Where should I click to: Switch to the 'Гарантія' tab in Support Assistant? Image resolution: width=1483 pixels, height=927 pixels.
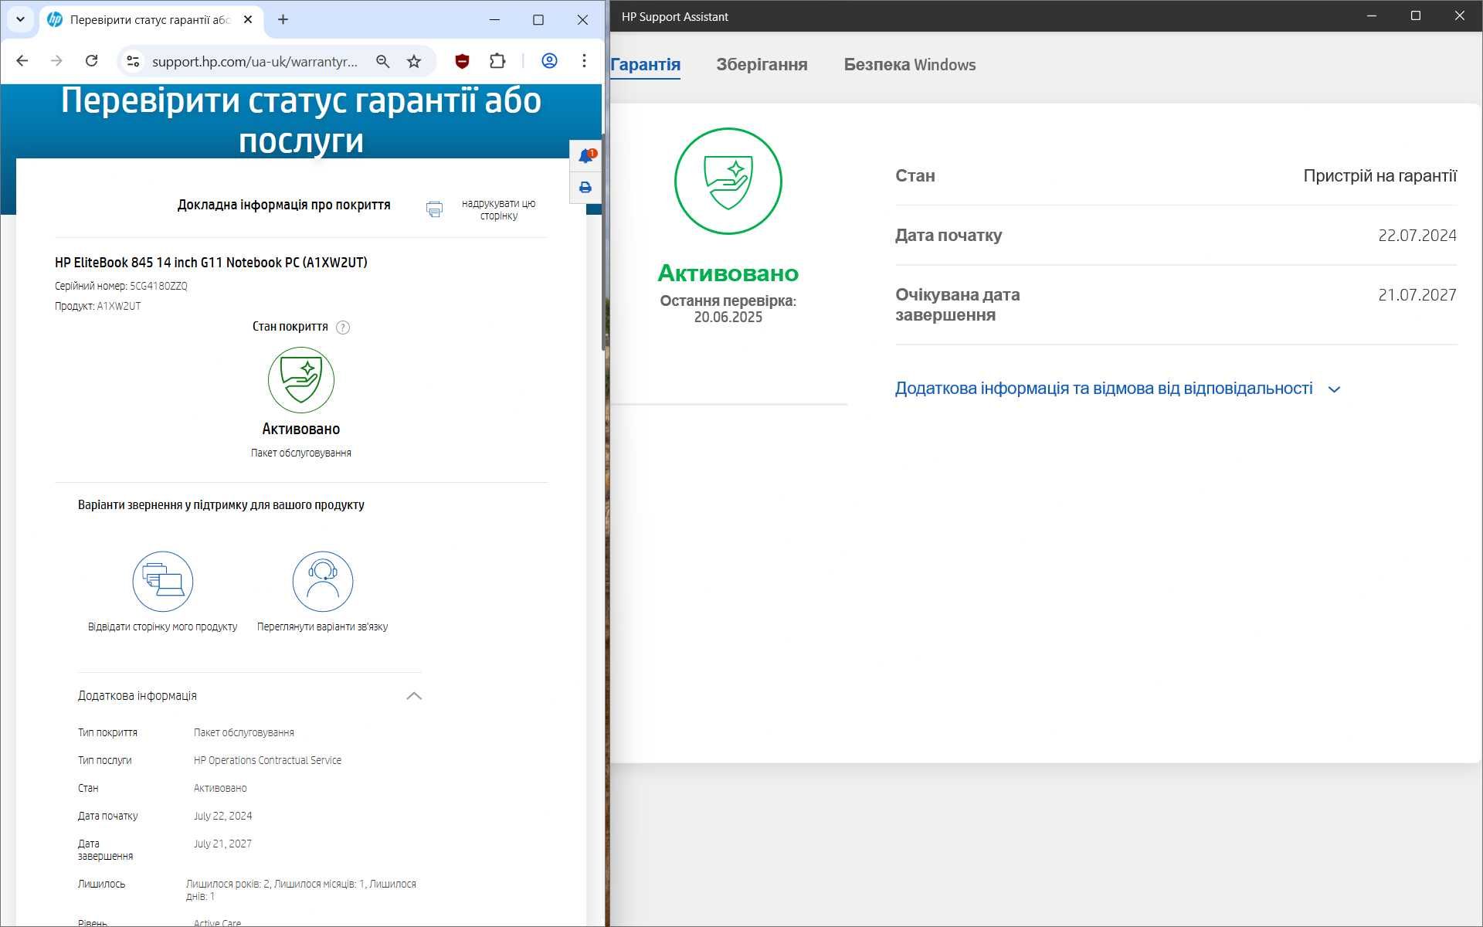(x=645, y=65)
